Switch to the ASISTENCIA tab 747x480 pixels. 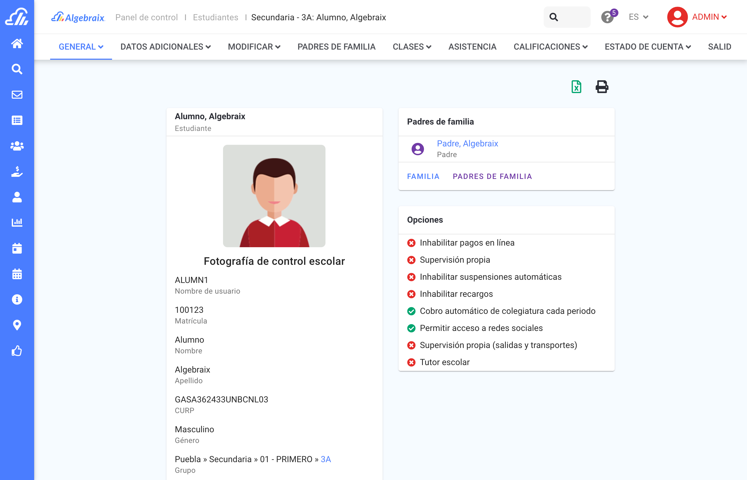point(472,47)
